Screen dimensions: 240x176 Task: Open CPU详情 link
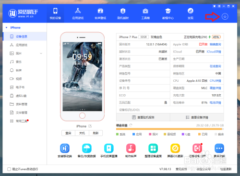click(x=215, y=81)
